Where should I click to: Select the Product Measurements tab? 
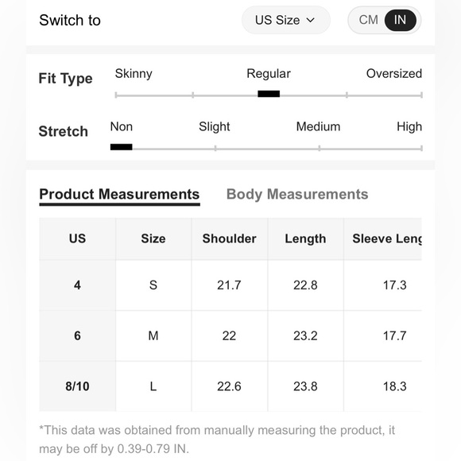[x=119, y=195]
